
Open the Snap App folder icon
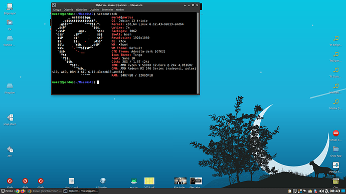(x=336, y=149)
